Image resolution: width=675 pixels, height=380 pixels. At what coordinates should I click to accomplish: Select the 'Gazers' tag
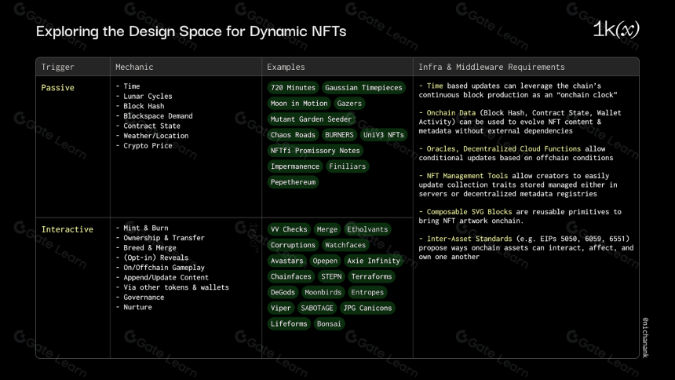point(349,104)
